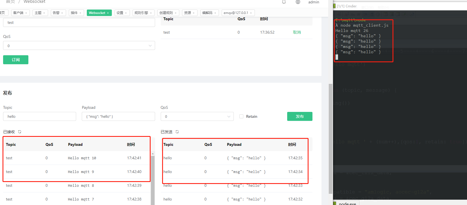
Task: Open the publish QoS dropdown
Action: point(197,116)
